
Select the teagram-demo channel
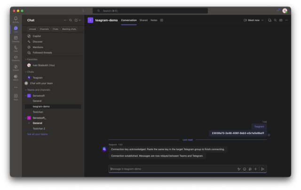tap(53, 106)
